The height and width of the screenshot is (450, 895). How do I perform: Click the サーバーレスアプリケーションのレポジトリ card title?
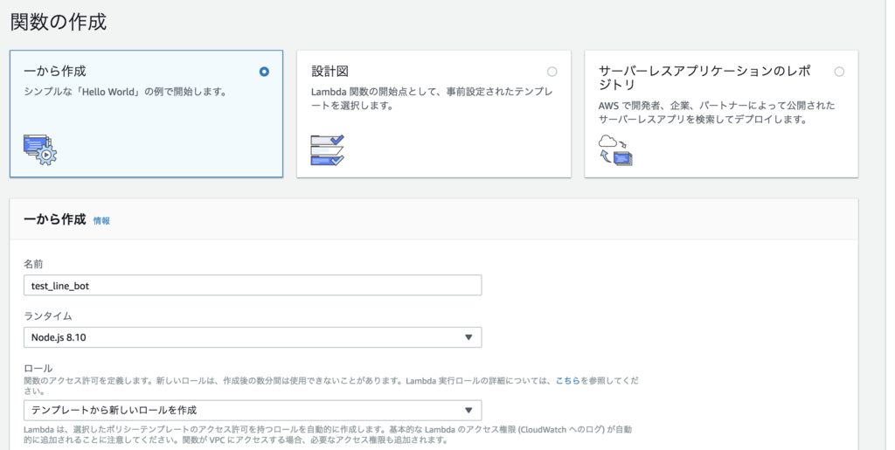coord(705,78)
